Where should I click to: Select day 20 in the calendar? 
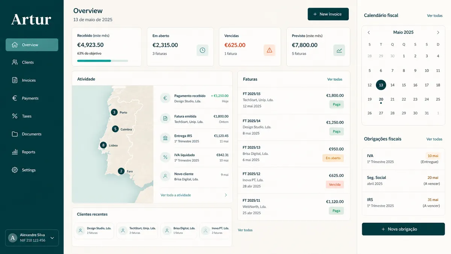pyautogui.click(x=381, y=99)
